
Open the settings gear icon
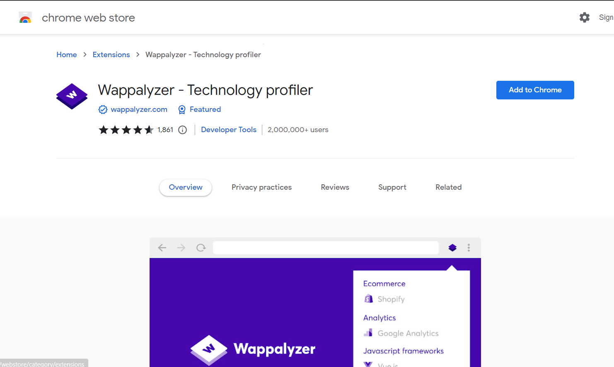(x=584, y=17)
